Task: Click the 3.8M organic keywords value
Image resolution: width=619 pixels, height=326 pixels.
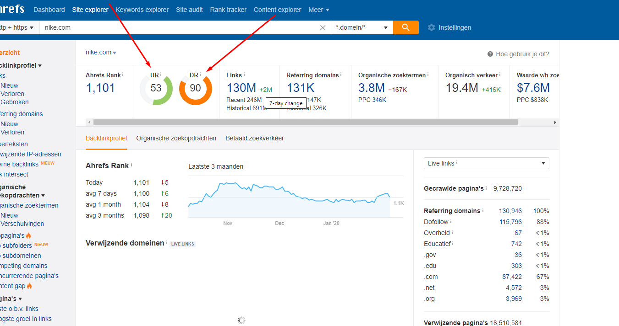Action: (x=372, y=88)
